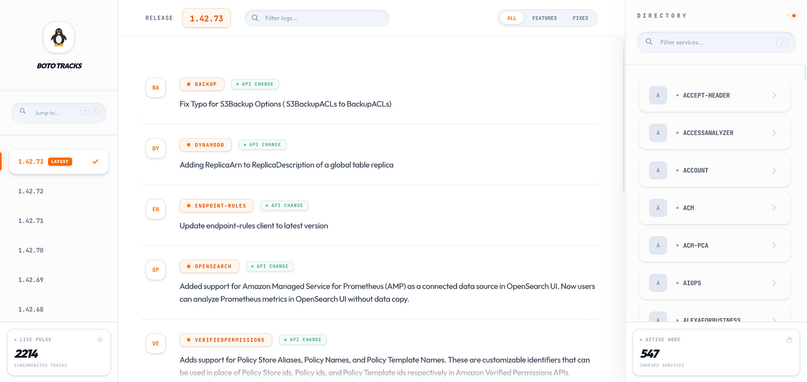Switch to the FIXES filter tab
The width and height of the screenshot is (807, 382).
(x=580, y=18)
